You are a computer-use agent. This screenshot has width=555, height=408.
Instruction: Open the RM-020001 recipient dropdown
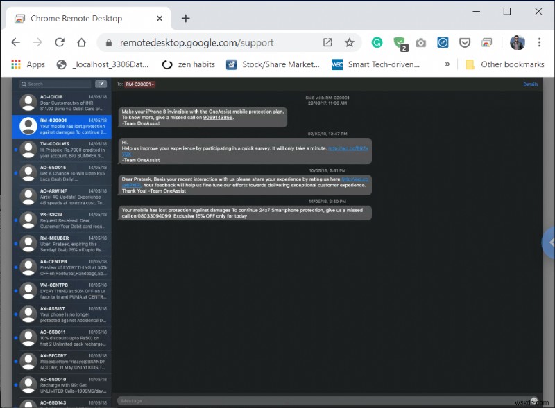coord(140,84)
